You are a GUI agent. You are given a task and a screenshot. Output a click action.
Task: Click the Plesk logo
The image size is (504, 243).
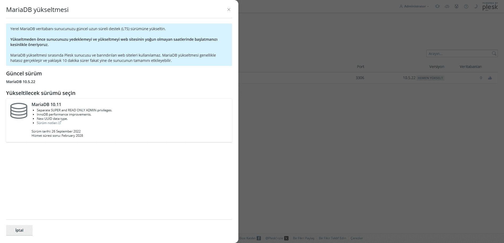click(x=490, y=7)
